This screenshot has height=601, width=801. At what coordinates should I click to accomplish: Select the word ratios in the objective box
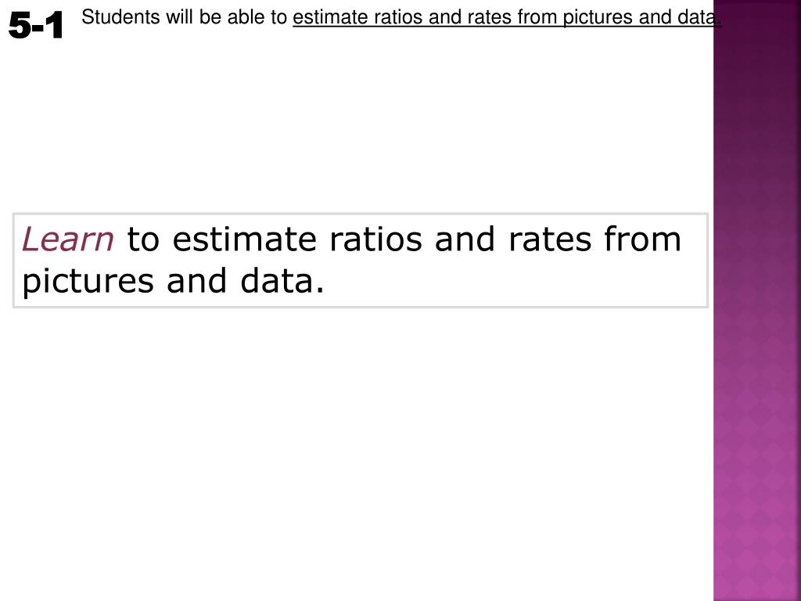click(376, 239)
